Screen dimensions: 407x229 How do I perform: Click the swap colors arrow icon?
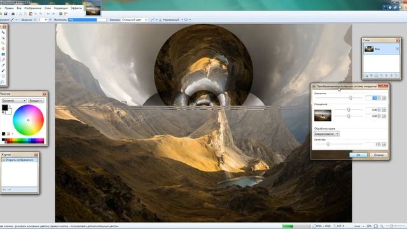point(10,106)
